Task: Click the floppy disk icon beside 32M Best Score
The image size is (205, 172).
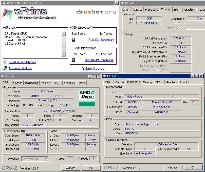Action: coord(73,40)
